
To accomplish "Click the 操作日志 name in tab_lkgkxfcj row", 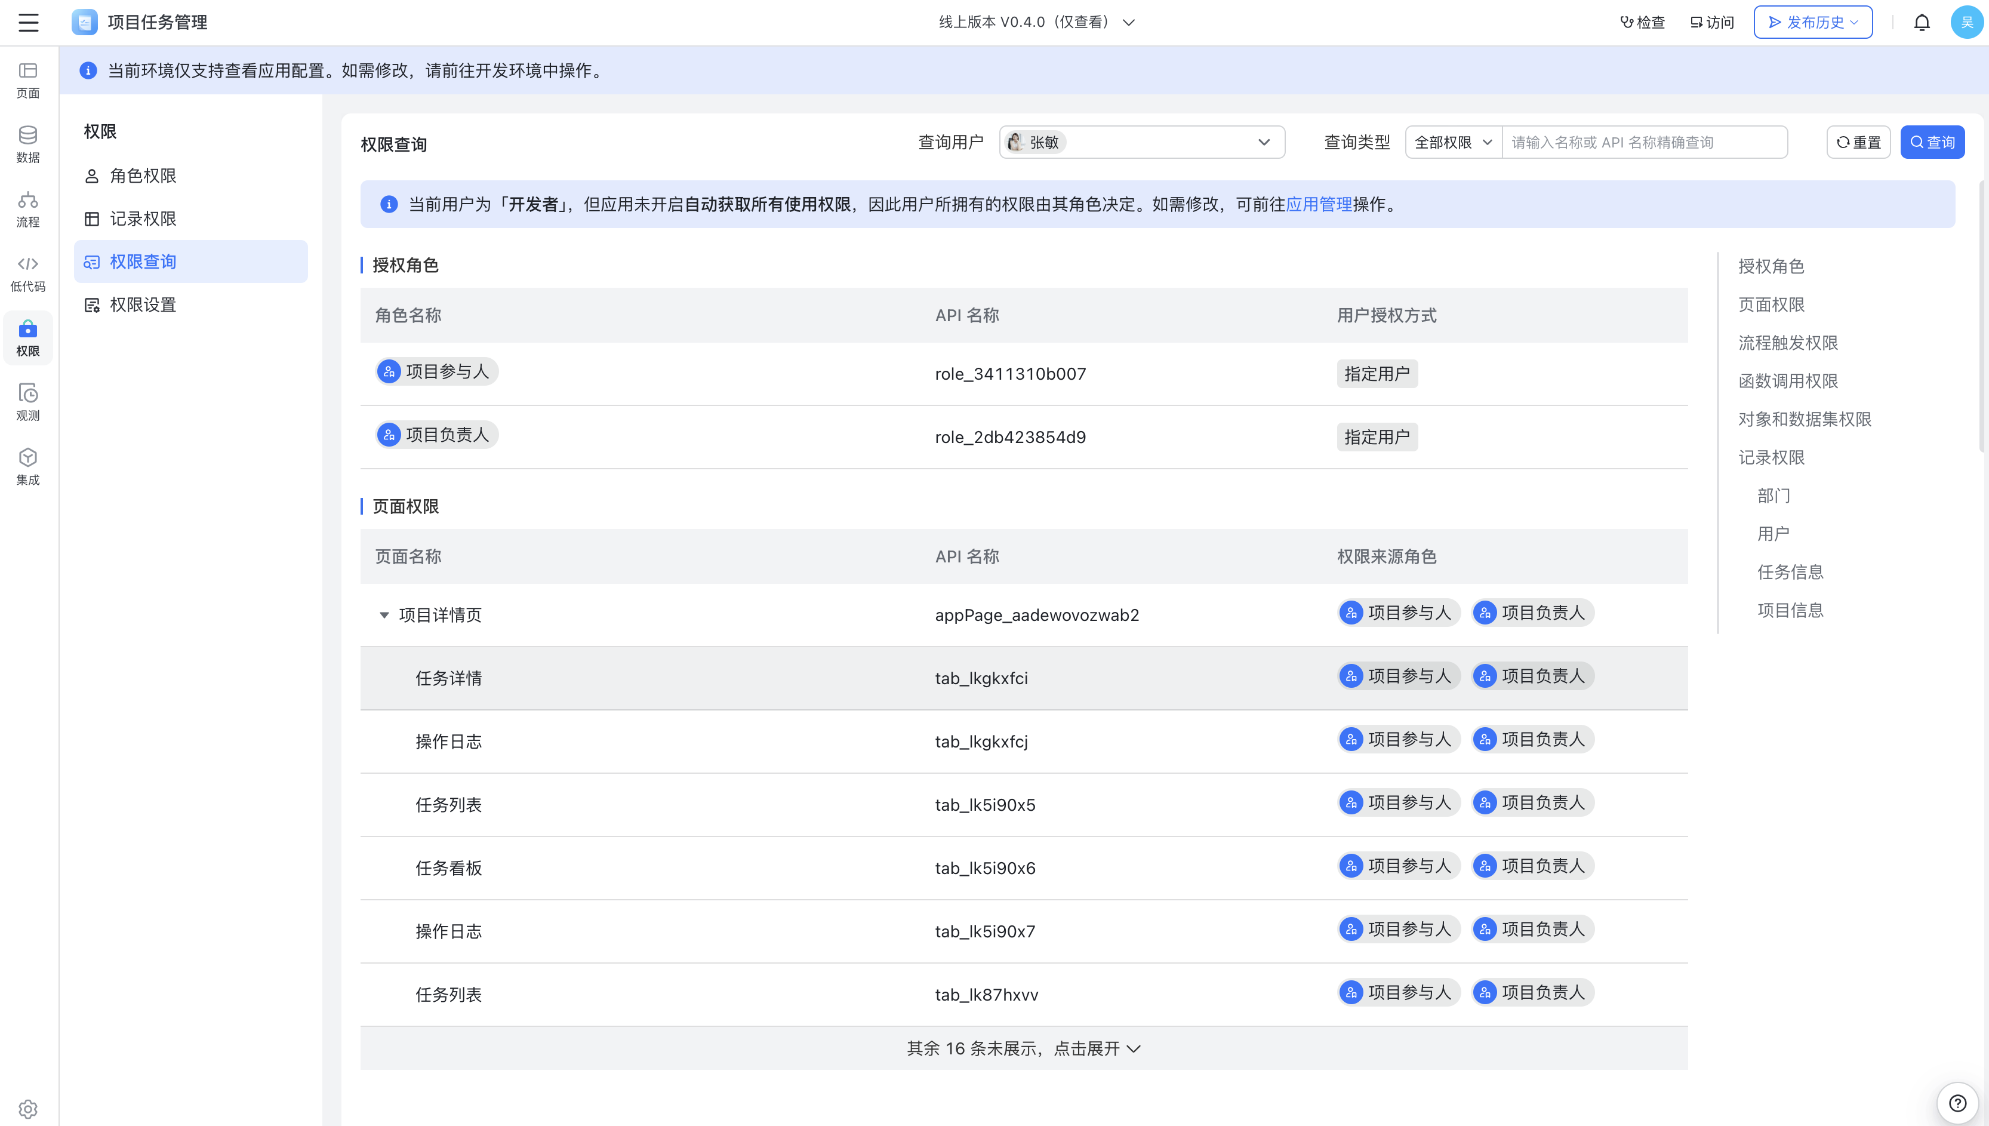I will pos(448,743).
